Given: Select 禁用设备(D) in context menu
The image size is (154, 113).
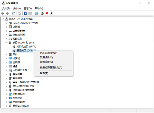Looking at the screenshot, I should [x=46, y=57].
